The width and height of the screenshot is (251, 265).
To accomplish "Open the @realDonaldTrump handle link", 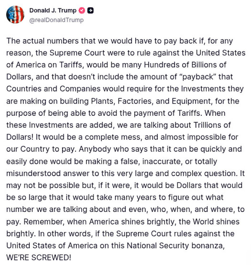I will (x=56, y=20).
